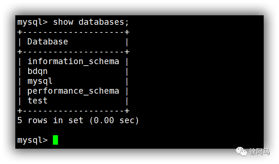Click the separator line under Database header
279x164 pixels.
pos(73,52)
